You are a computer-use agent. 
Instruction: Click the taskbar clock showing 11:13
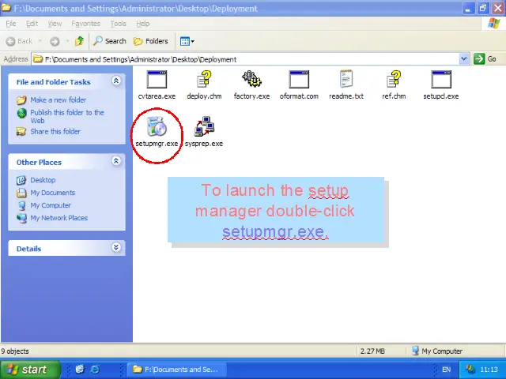489,370
